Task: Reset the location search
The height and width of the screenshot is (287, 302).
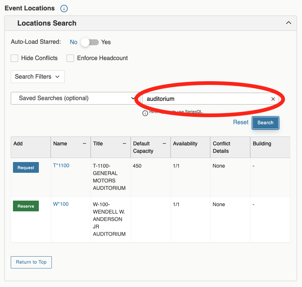Action: click(x=241, y=122)
